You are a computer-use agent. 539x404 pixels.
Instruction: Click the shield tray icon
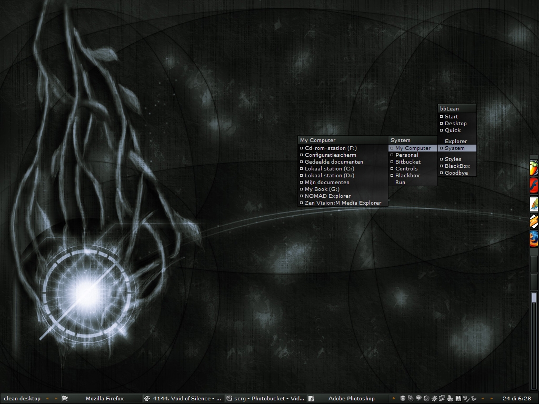click(403, 399)
